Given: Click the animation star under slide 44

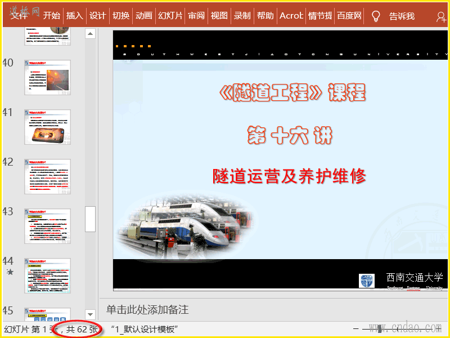Looking at the screenshot, I should 10,272.
